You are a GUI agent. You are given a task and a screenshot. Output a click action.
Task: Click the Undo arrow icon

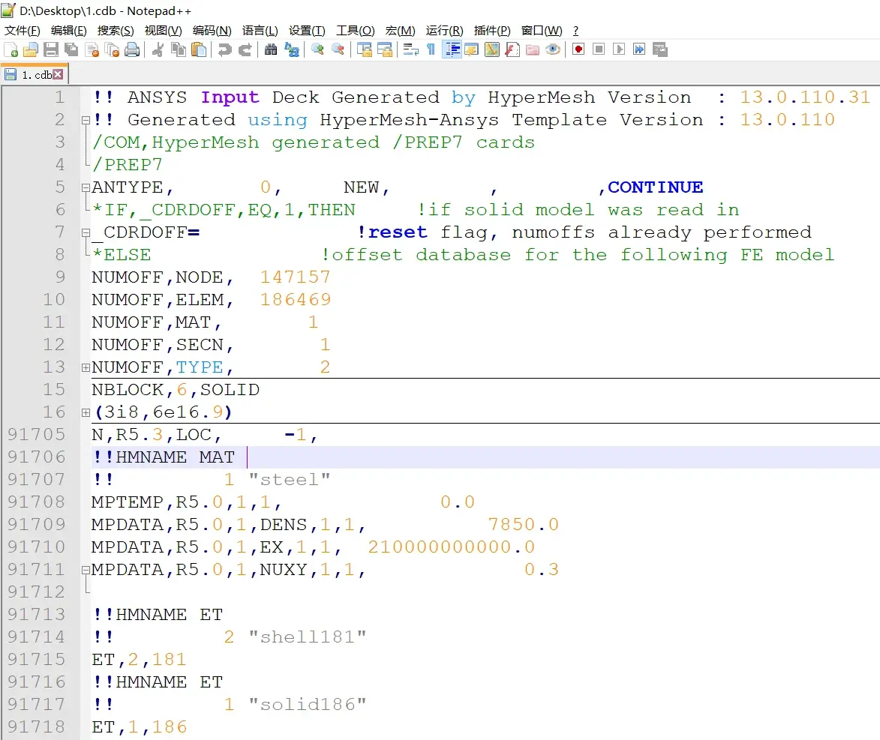pyautogui.click(x=224, y=50)
